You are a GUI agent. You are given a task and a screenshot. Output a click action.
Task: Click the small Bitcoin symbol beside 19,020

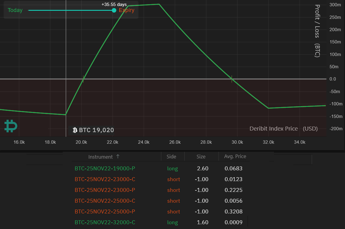tap(75, 130)
